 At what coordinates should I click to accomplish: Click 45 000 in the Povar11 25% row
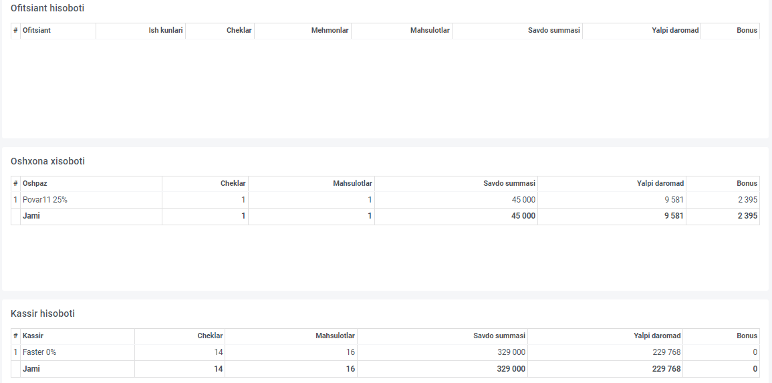(524, 200)
